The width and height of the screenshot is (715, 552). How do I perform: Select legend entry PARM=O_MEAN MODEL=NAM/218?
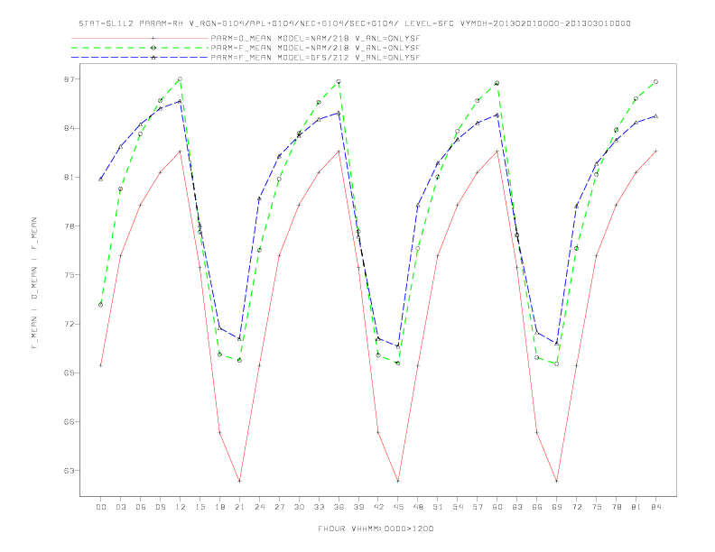pyautogui.click(x=315, y=38)
